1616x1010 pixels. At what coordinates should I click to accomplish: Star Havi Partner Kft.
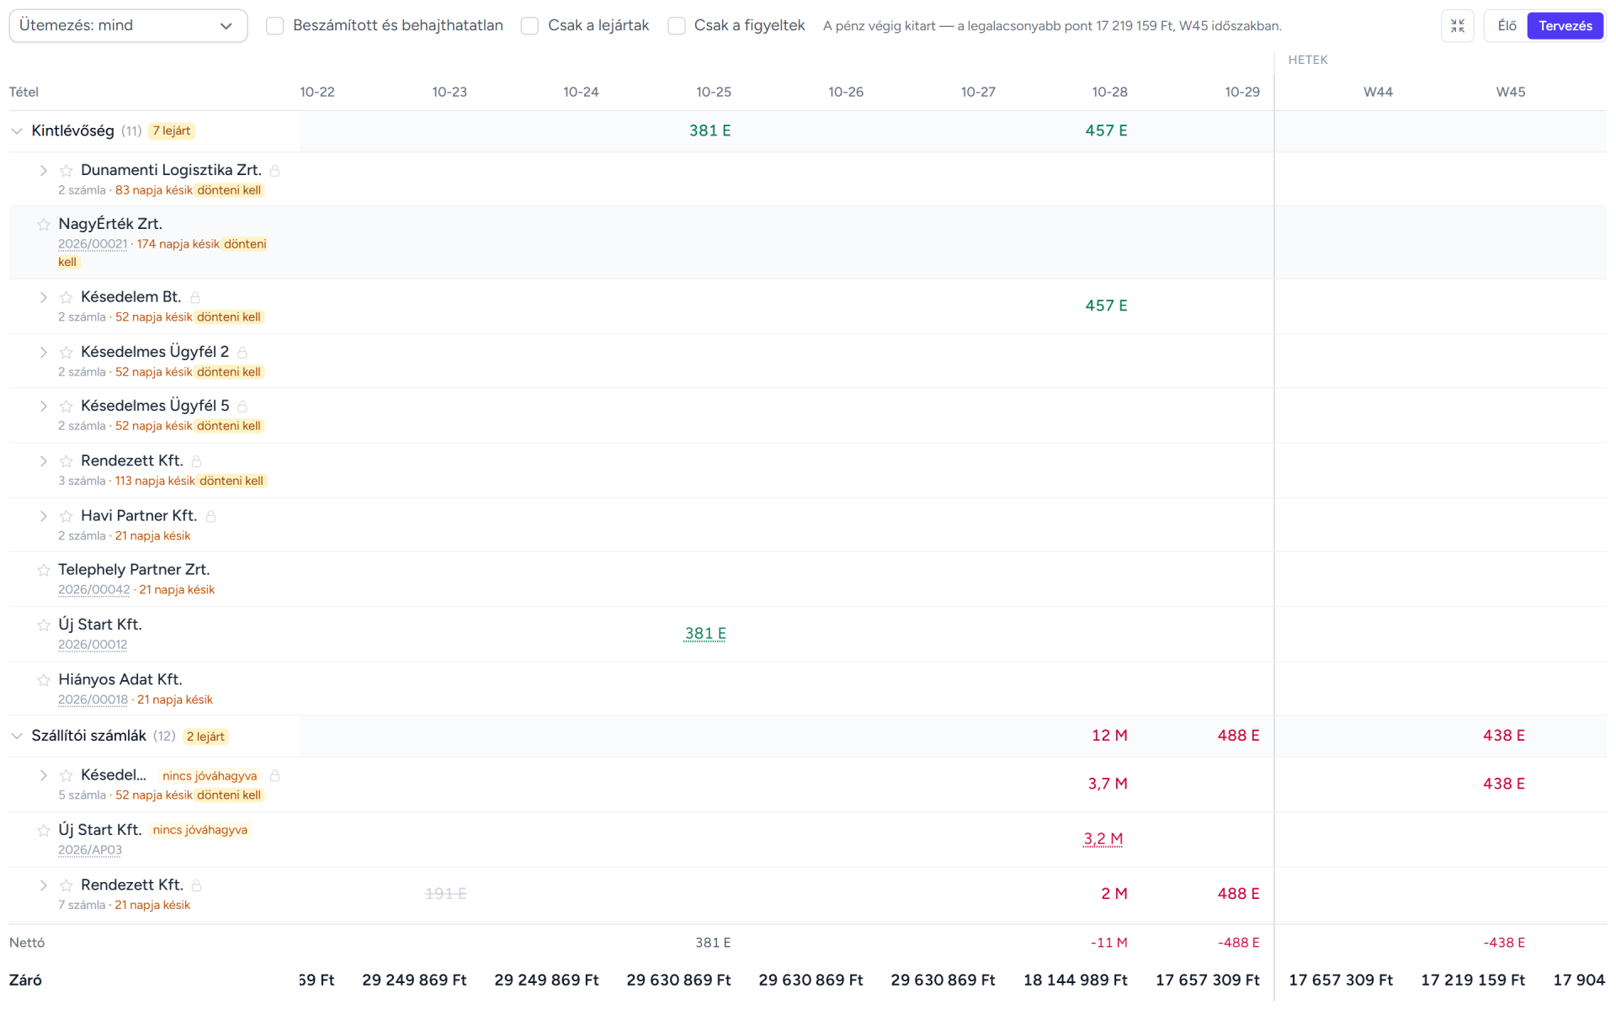click(66, 516)
